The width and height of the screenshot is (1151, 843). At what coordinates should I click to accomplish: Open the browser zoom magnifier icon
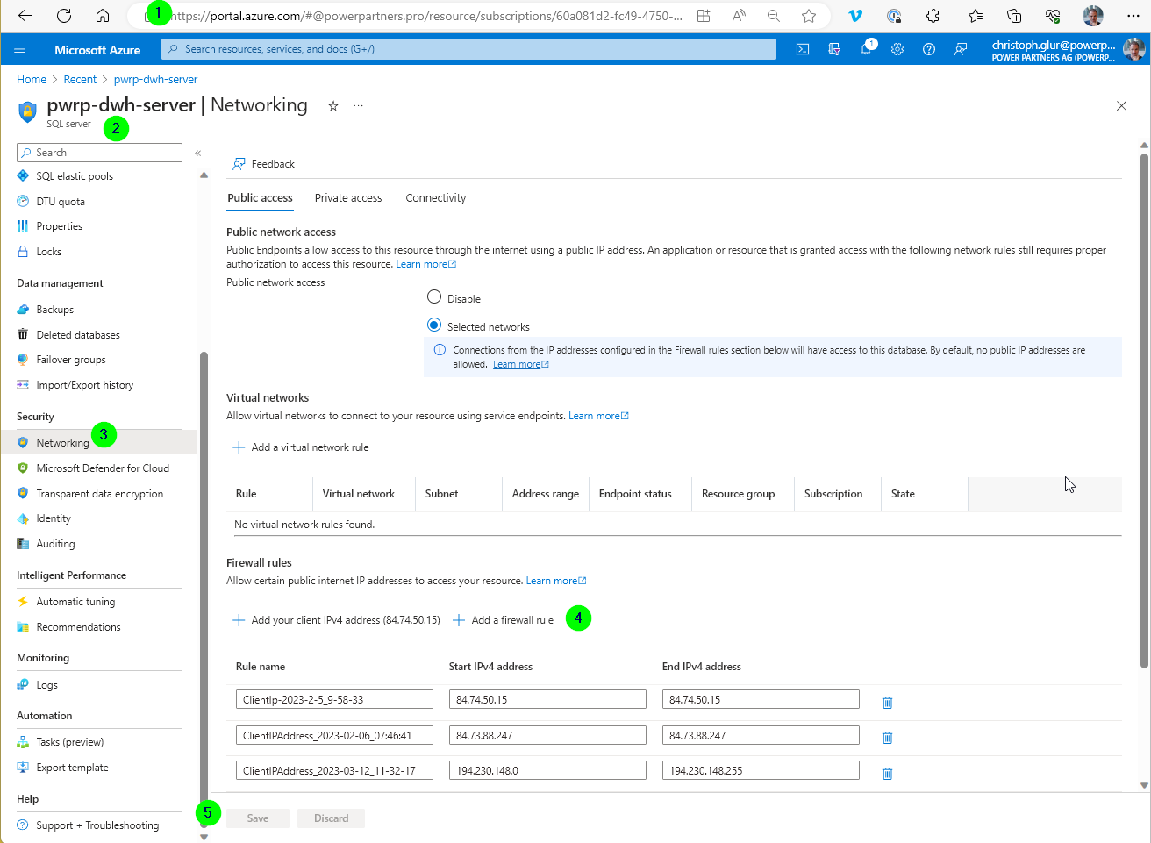pyautogui.click(x=774, y=16)
